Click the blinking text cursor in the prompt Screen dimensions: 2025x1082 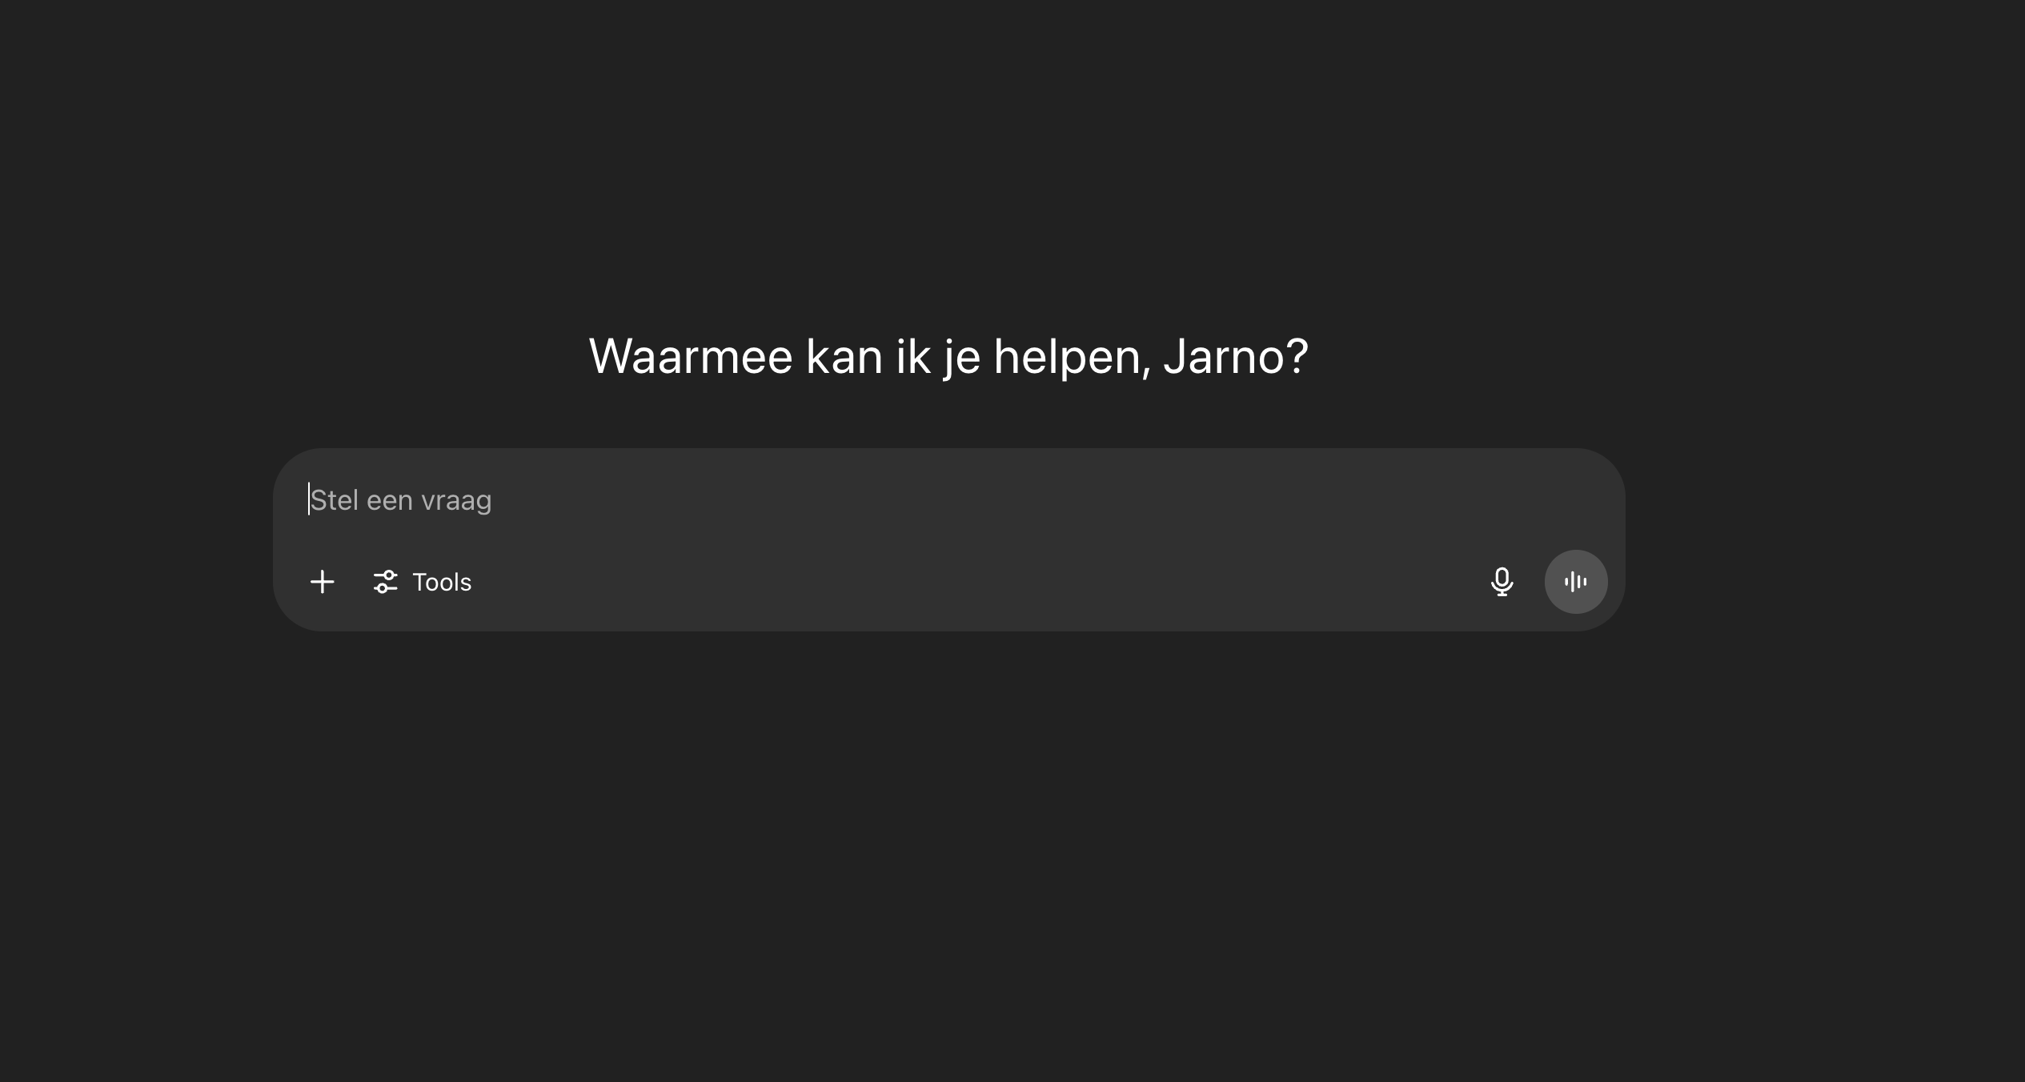pos(309,499)
